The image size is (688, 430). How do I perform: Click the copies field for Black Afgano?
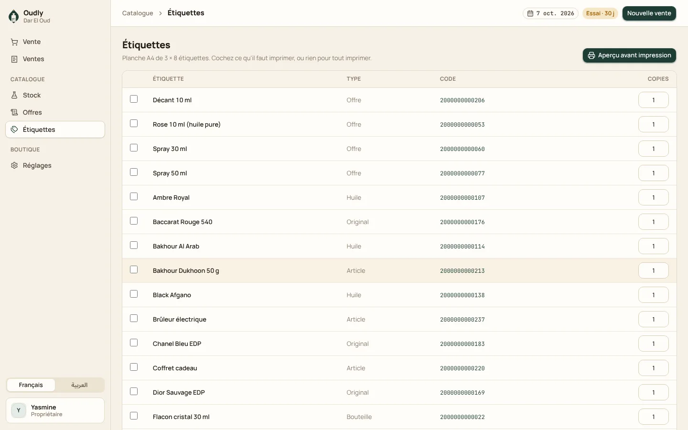click(x=653, y=295)
